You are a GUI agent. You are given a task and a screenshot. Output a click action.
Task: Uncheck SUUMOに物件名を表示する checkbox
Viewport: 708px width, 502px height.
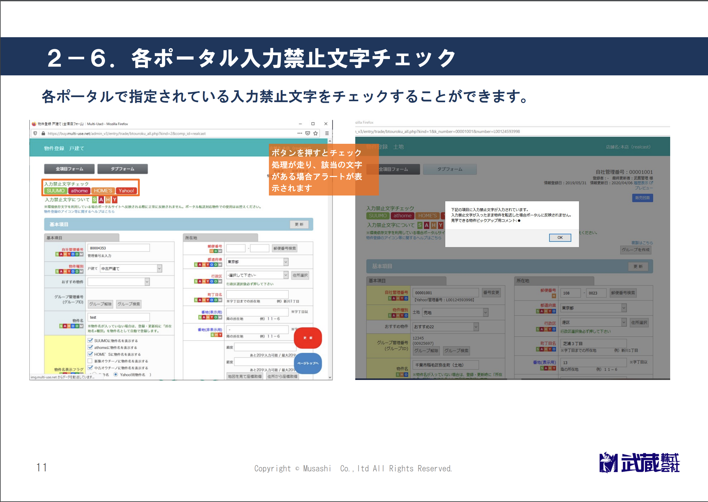tap(90, 341)
